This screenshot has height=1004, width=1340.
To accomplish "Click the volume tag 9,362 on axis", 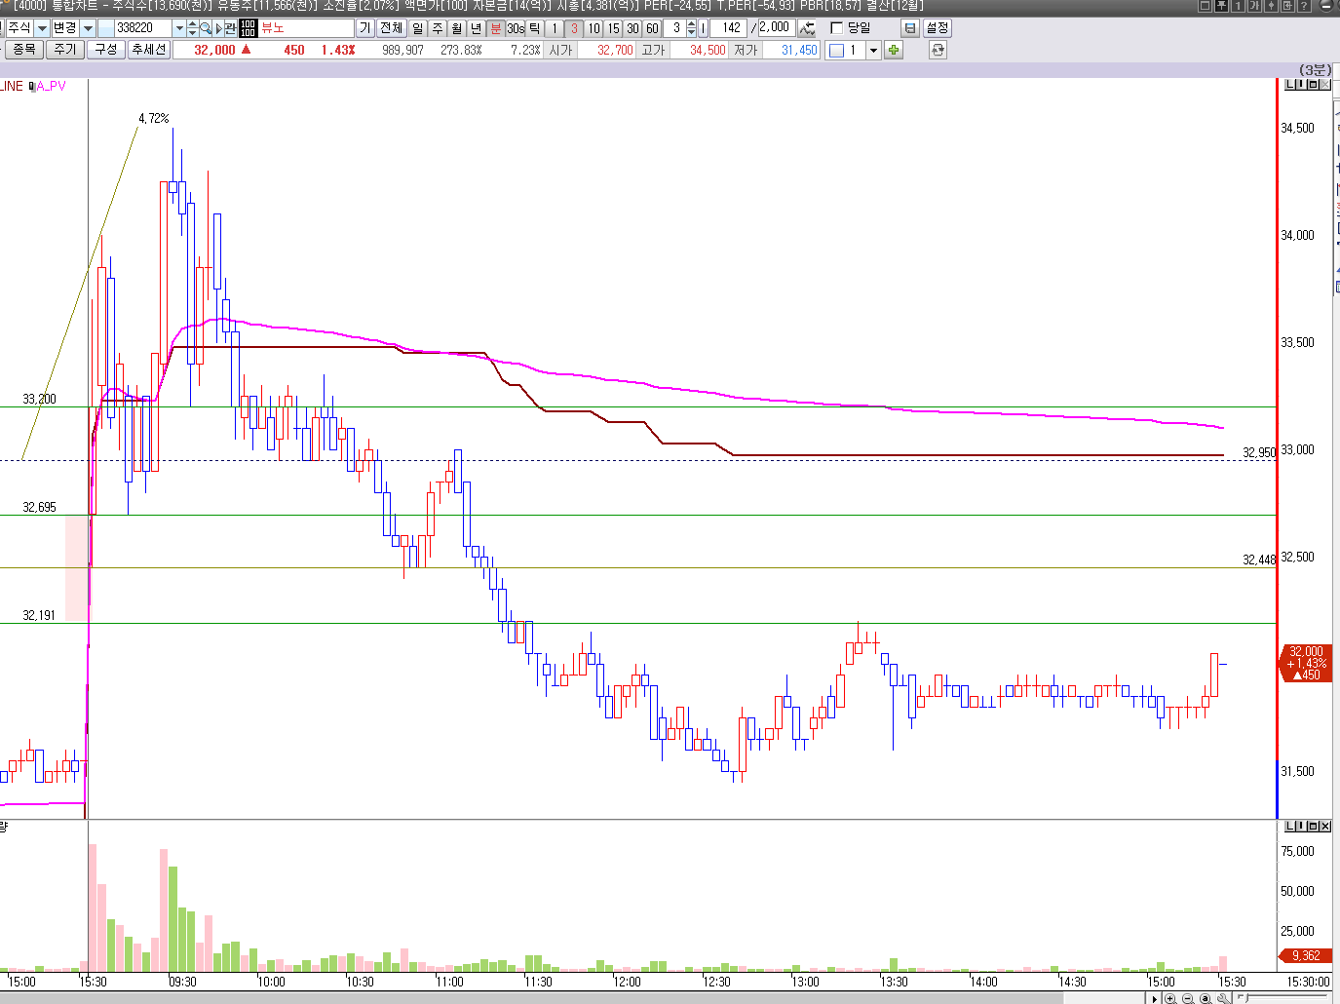I will (1305, 955).
